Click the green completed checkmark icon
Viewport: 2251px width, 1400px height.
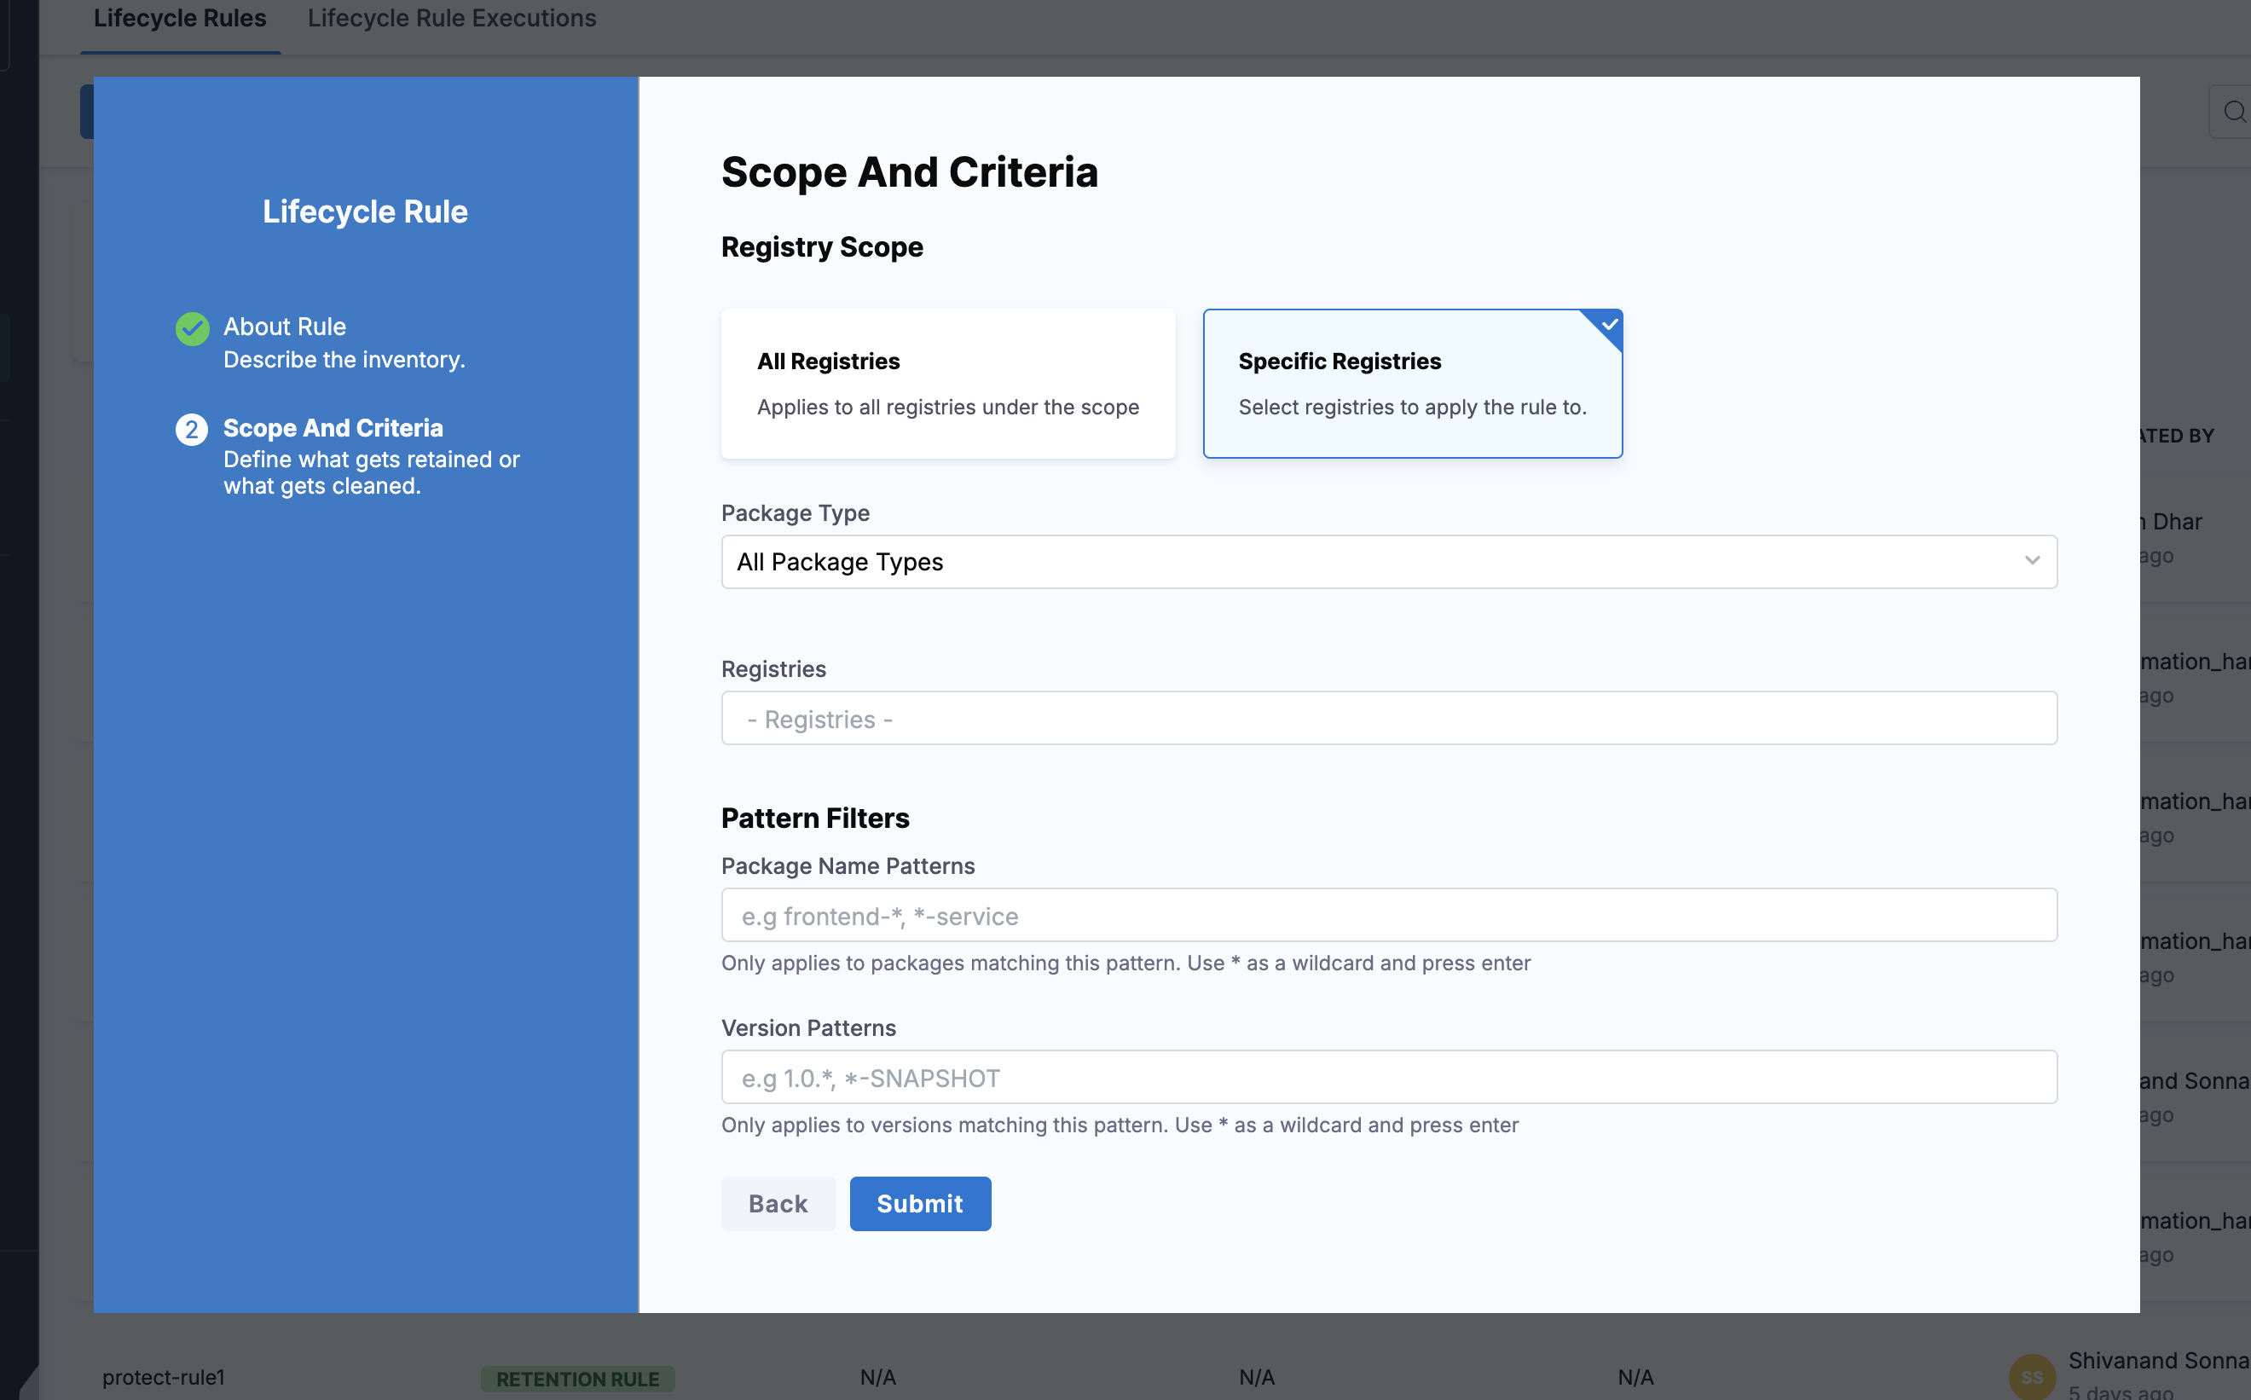[193, 329]
